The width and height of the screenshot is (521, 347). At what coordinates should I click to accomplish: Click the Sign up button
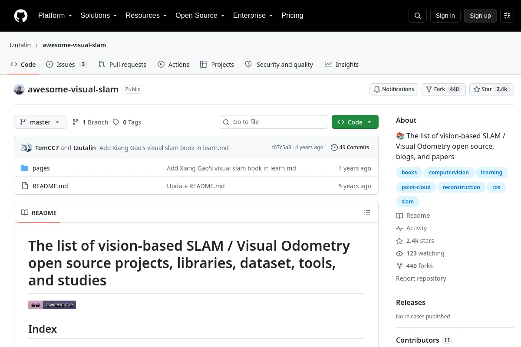pos(480,16)
